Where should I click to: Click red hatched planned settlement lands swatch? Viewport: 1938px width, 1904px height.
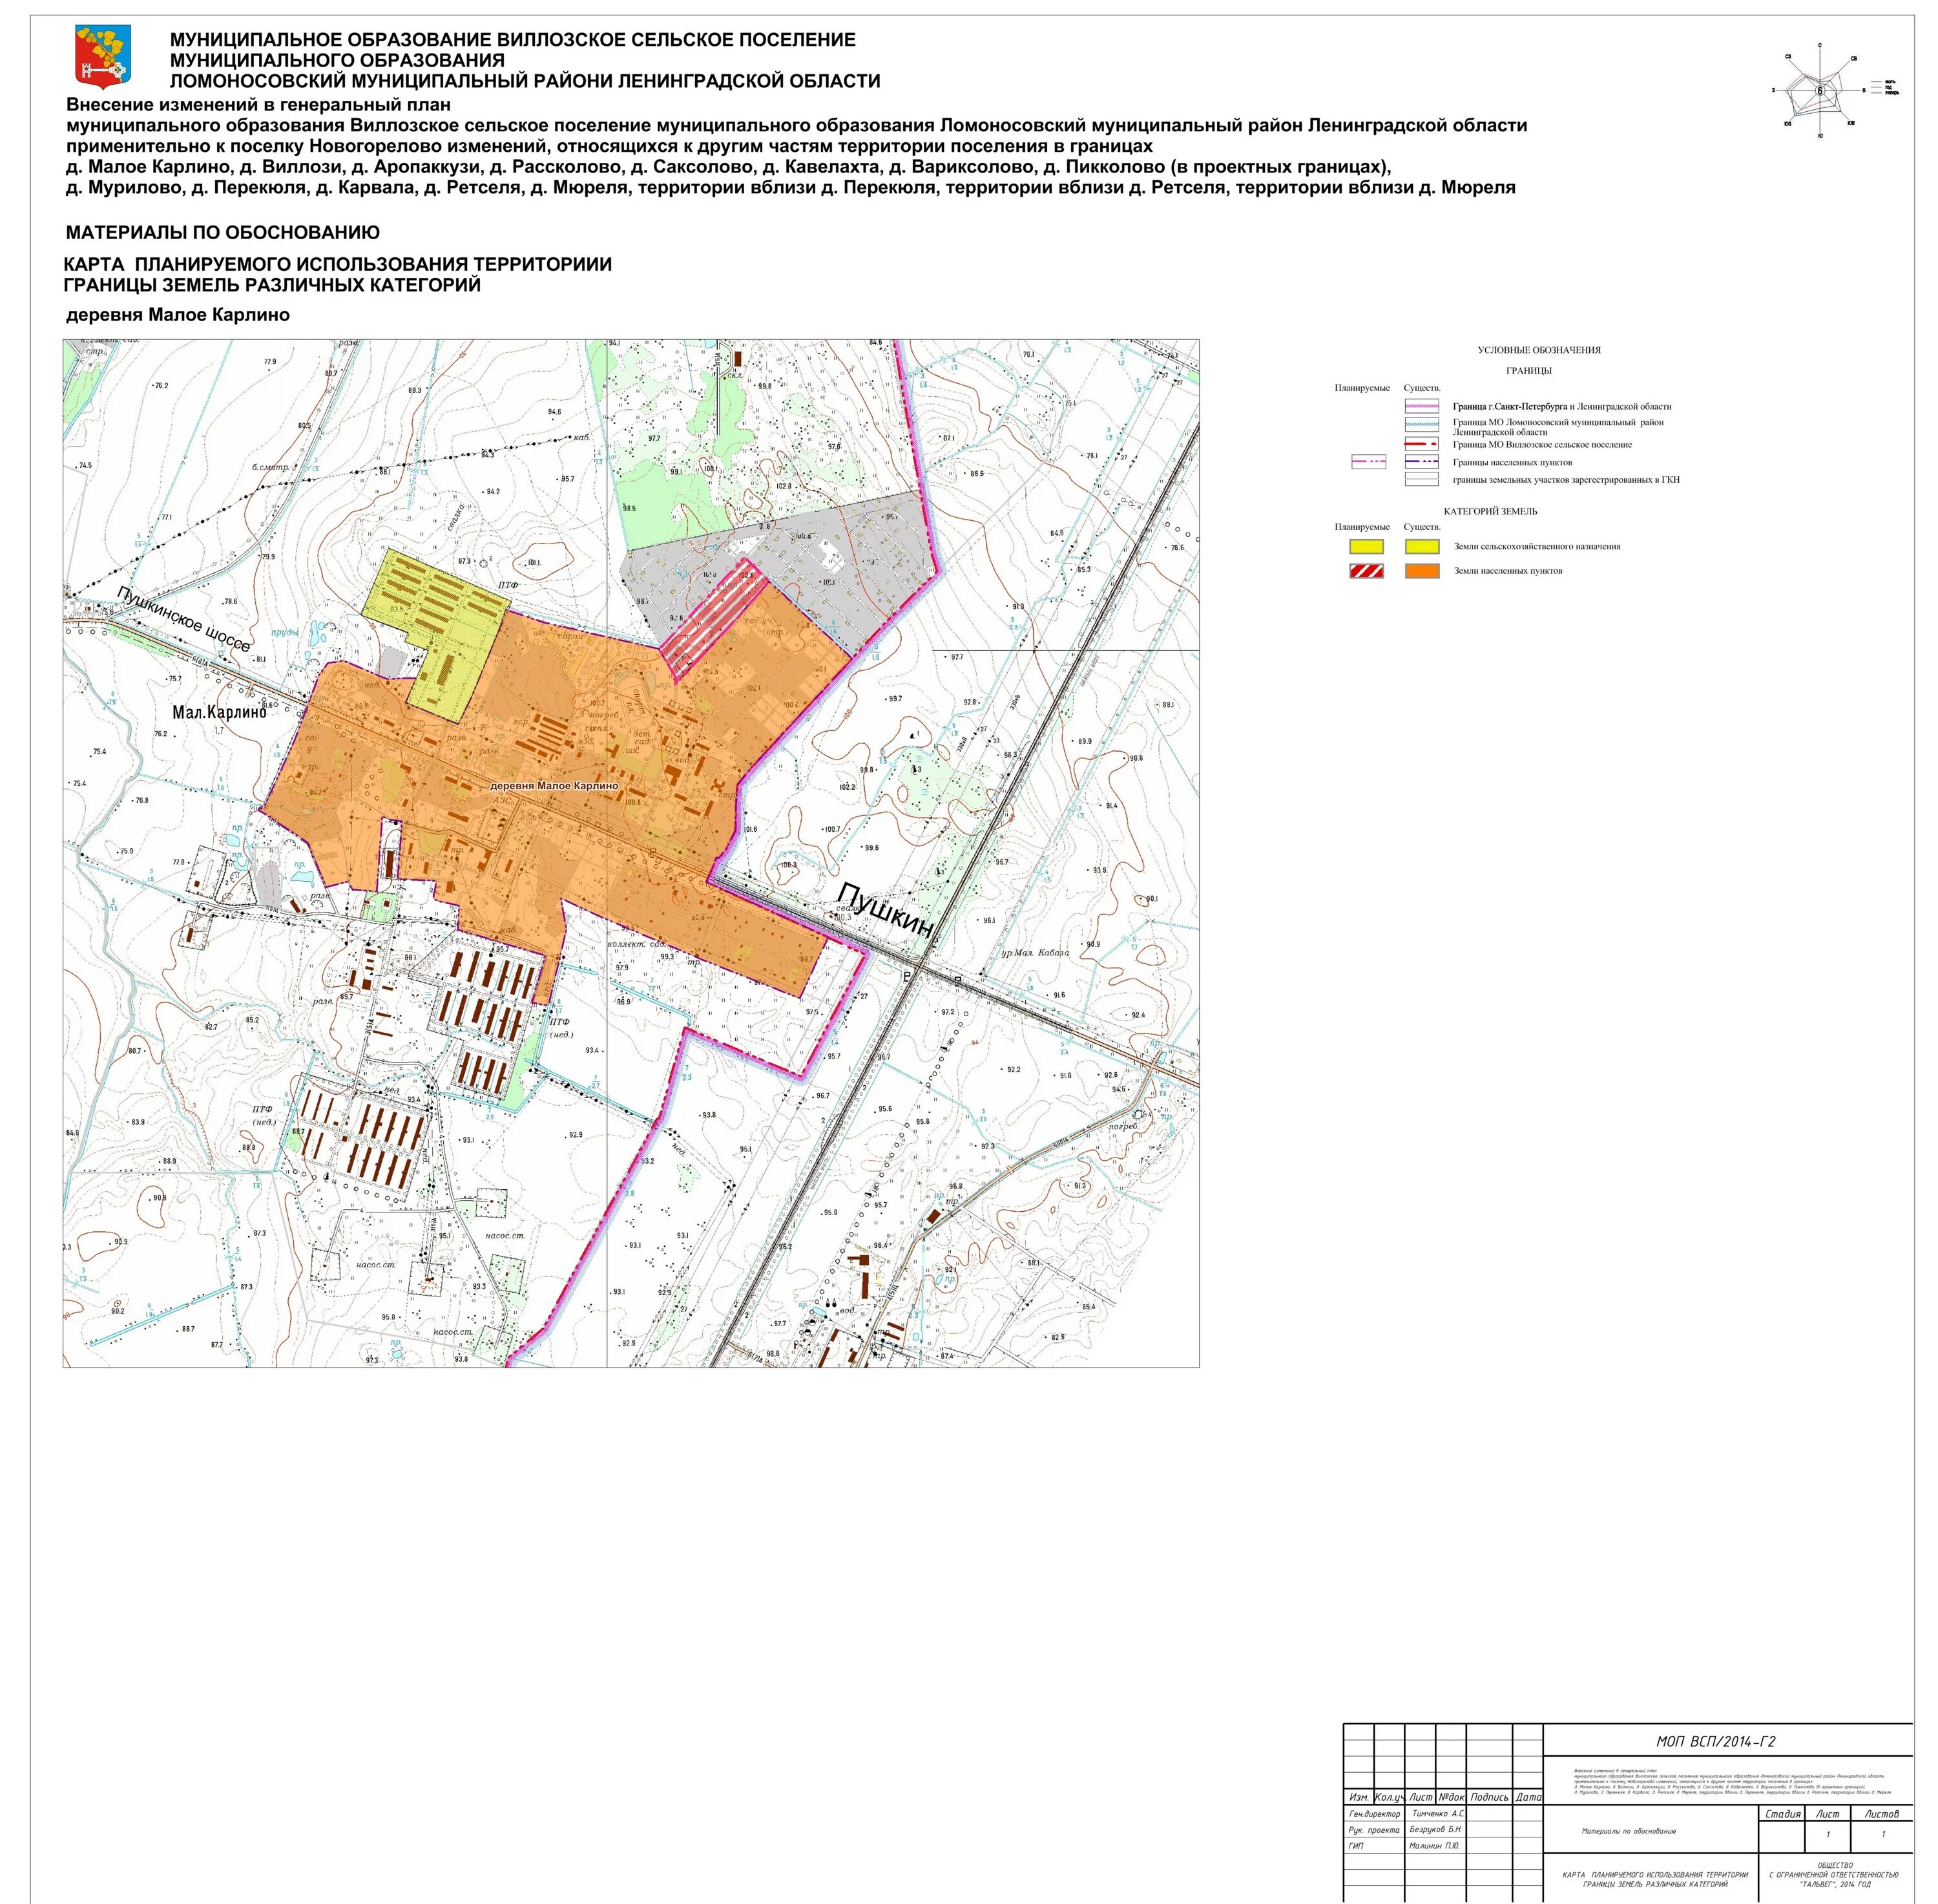[1366, 571]
